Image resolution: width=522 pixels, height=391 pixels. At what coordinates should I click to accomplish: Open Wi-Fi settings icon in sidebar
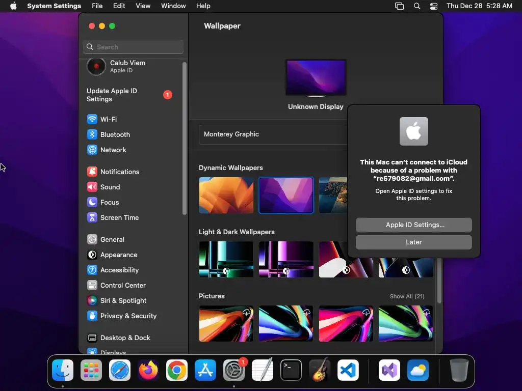tap(92, 119)
